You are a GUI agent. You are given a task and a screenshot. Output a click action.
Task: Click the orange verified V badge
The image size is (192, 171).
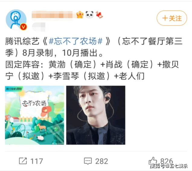(23, 27)
